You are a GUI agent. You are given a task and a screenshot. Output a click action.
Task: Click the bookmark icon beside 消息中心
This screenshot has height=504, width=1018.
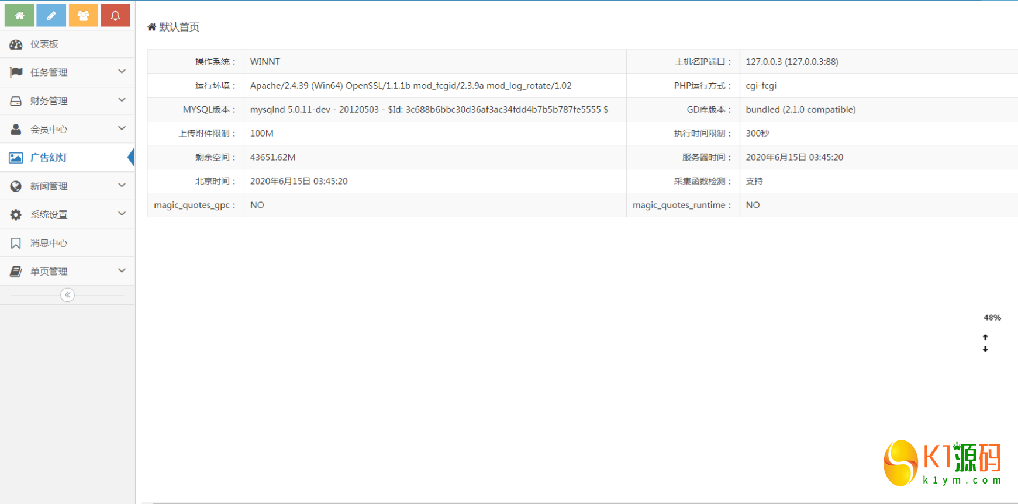tap(16, 243)
